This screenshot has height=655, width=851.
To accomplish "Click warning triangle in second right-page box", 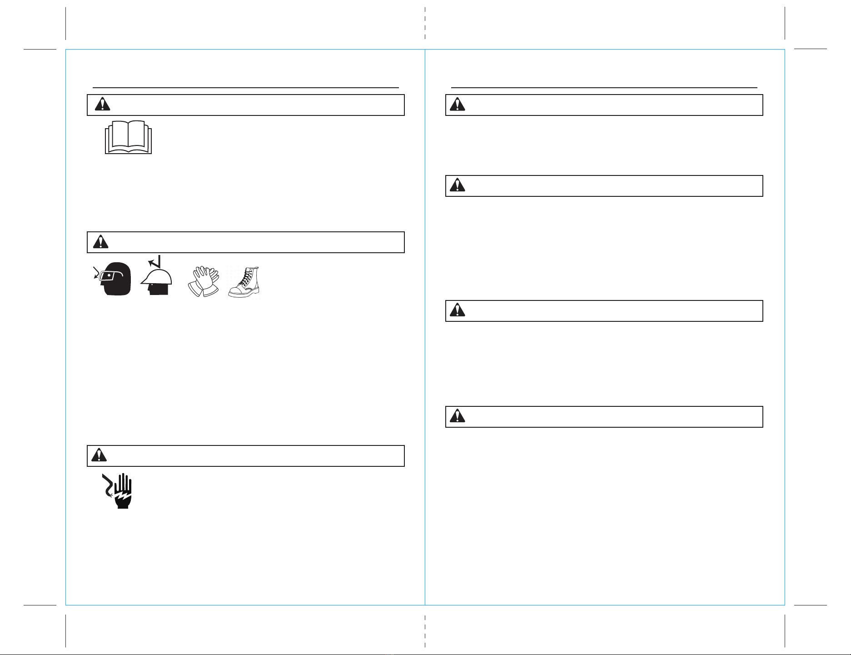I will tap(458, 185).
